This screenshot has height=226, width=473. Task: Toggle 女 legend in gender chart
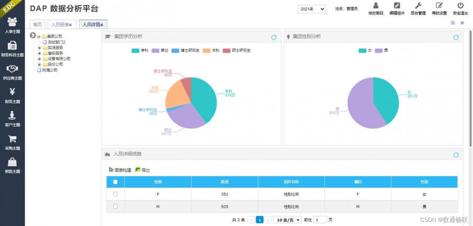(x=365, y=50)
